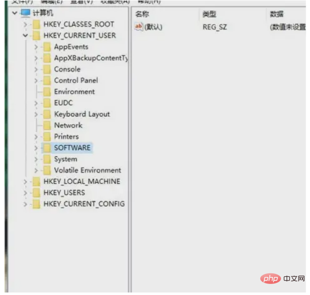This screenshot has width=310, height=295.
Task: Click the HKEY_USERS folder icon
Action: (37, 193)
